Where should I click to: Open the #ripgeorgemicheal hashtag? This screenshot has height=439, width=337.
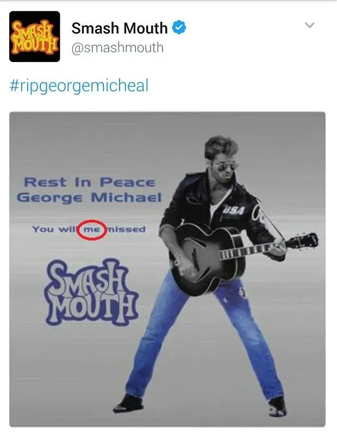[x=79, y=86]
